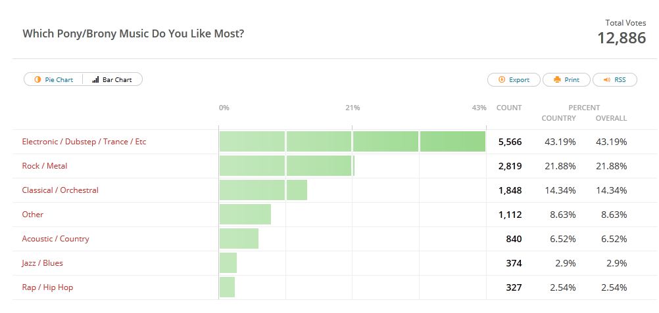Click the Classical / Orchestral answer

tap(60, 190)
